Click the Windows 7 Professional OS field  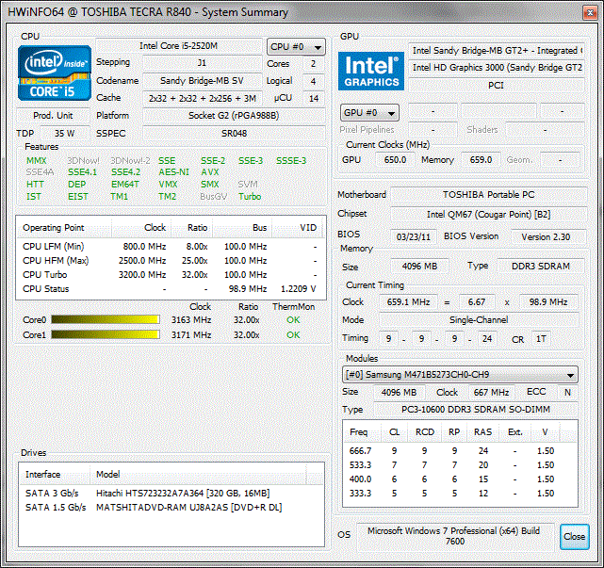click(456, 536)
